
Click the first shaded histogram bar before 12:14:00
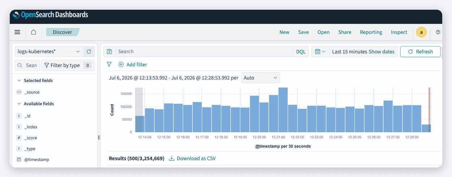(x=140, y=124)
